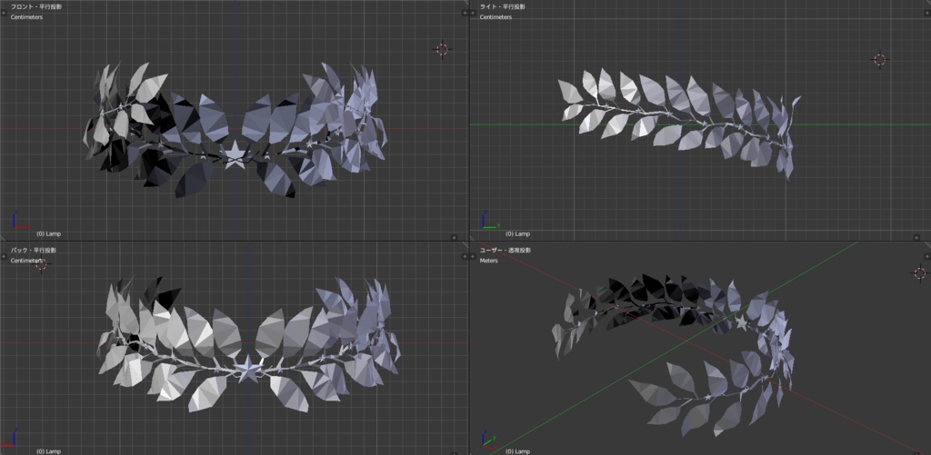931x455 pixels.
Task: Click 'Centimeters' unit text in the Front view
Action: 26,17
